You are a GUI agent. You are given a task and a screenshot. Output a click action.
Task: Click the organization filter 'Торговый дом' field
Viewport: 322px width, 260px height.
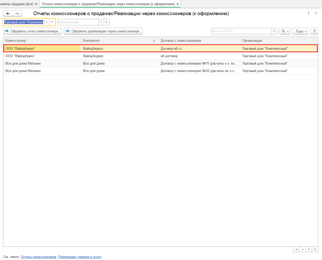pyautogui.click(x=24, y=22)
